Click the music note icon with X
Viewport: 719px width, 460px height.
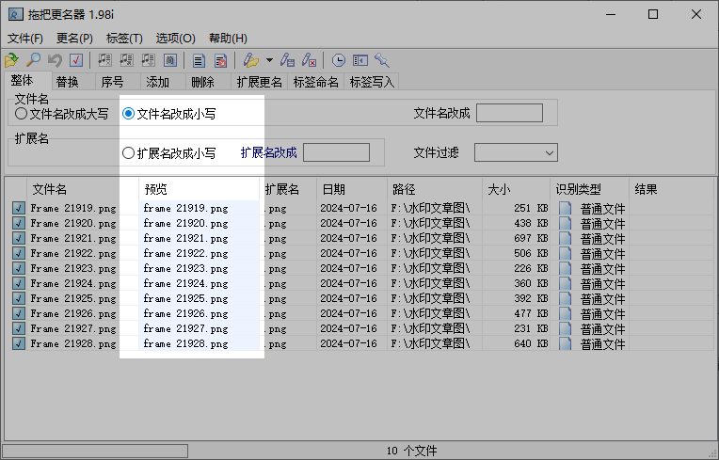point(105,60)
